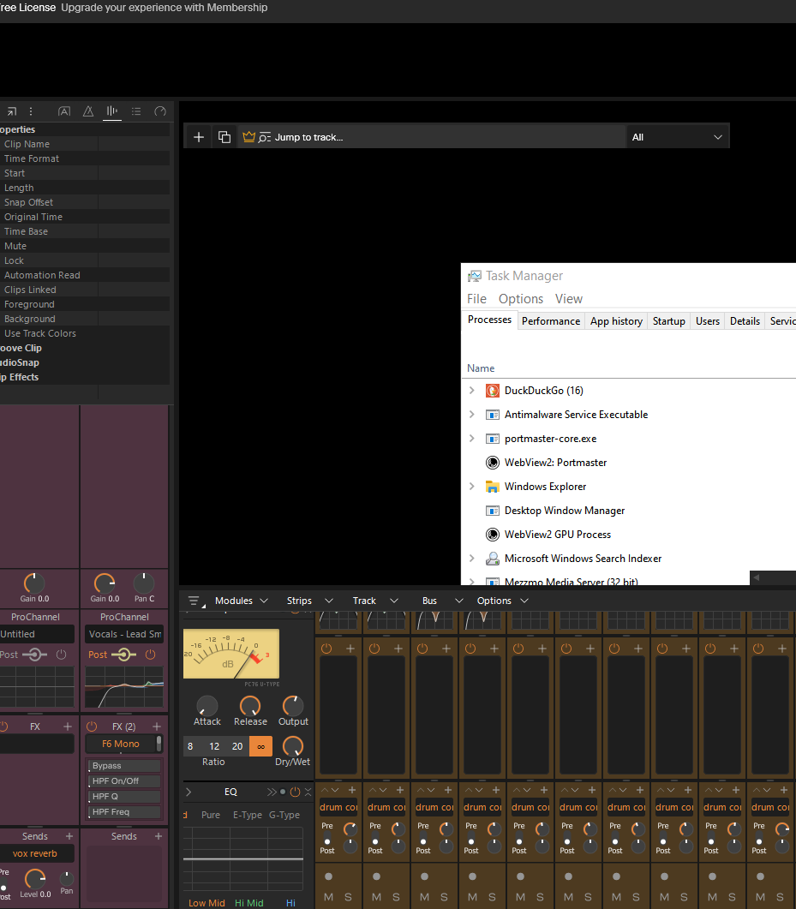Open the All track filter dropdown
The image size is (796, 909).
[678, 137]
